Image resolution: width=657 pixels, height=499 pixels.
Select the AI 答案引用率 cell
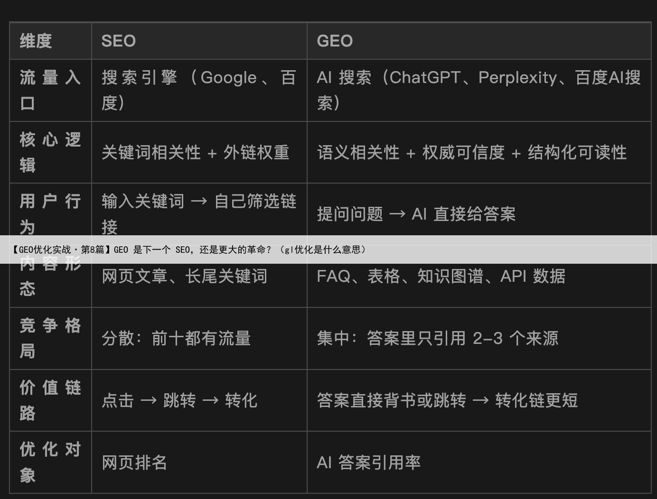368,462
